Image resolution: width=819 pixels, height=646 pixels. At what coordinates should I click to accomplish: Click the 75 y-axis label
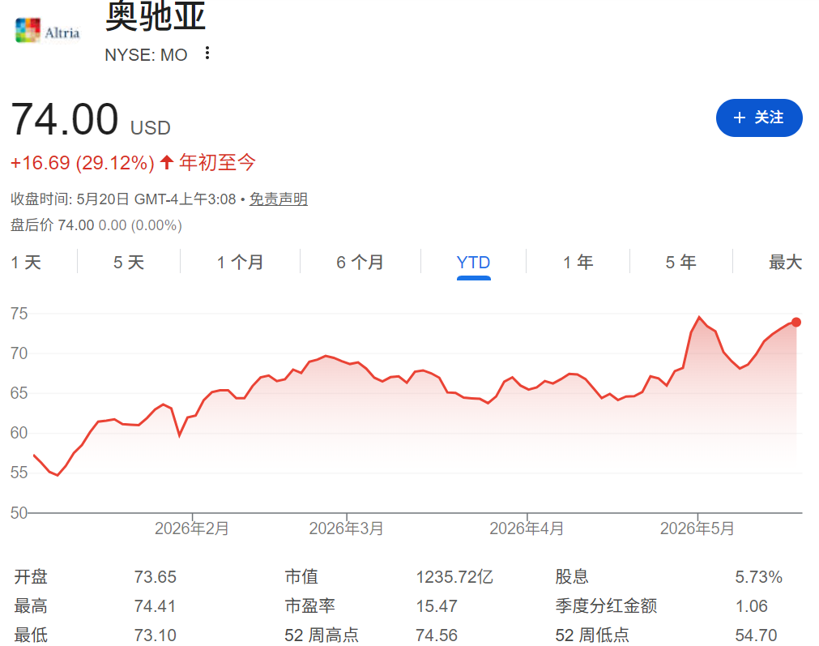point(19,314)
